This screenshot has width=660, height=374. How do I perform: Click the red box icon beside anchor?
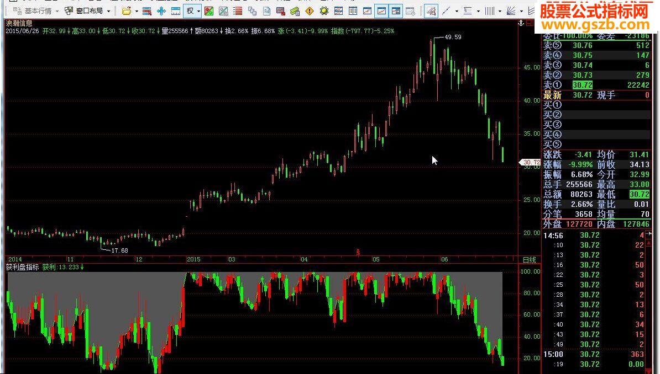(531, 23)
